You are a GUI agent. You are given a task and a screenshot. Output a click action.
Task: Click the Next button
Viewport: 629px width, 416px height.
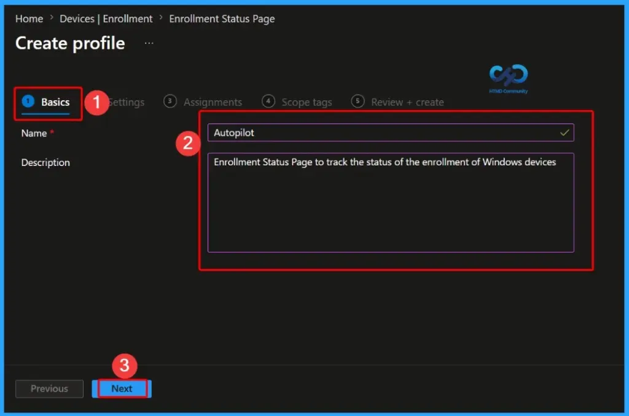[x=122, y=389]
